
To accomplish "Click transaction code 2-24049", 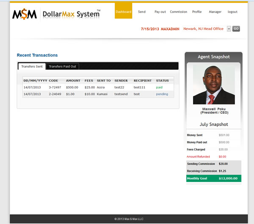I will [x=55, y=94].
